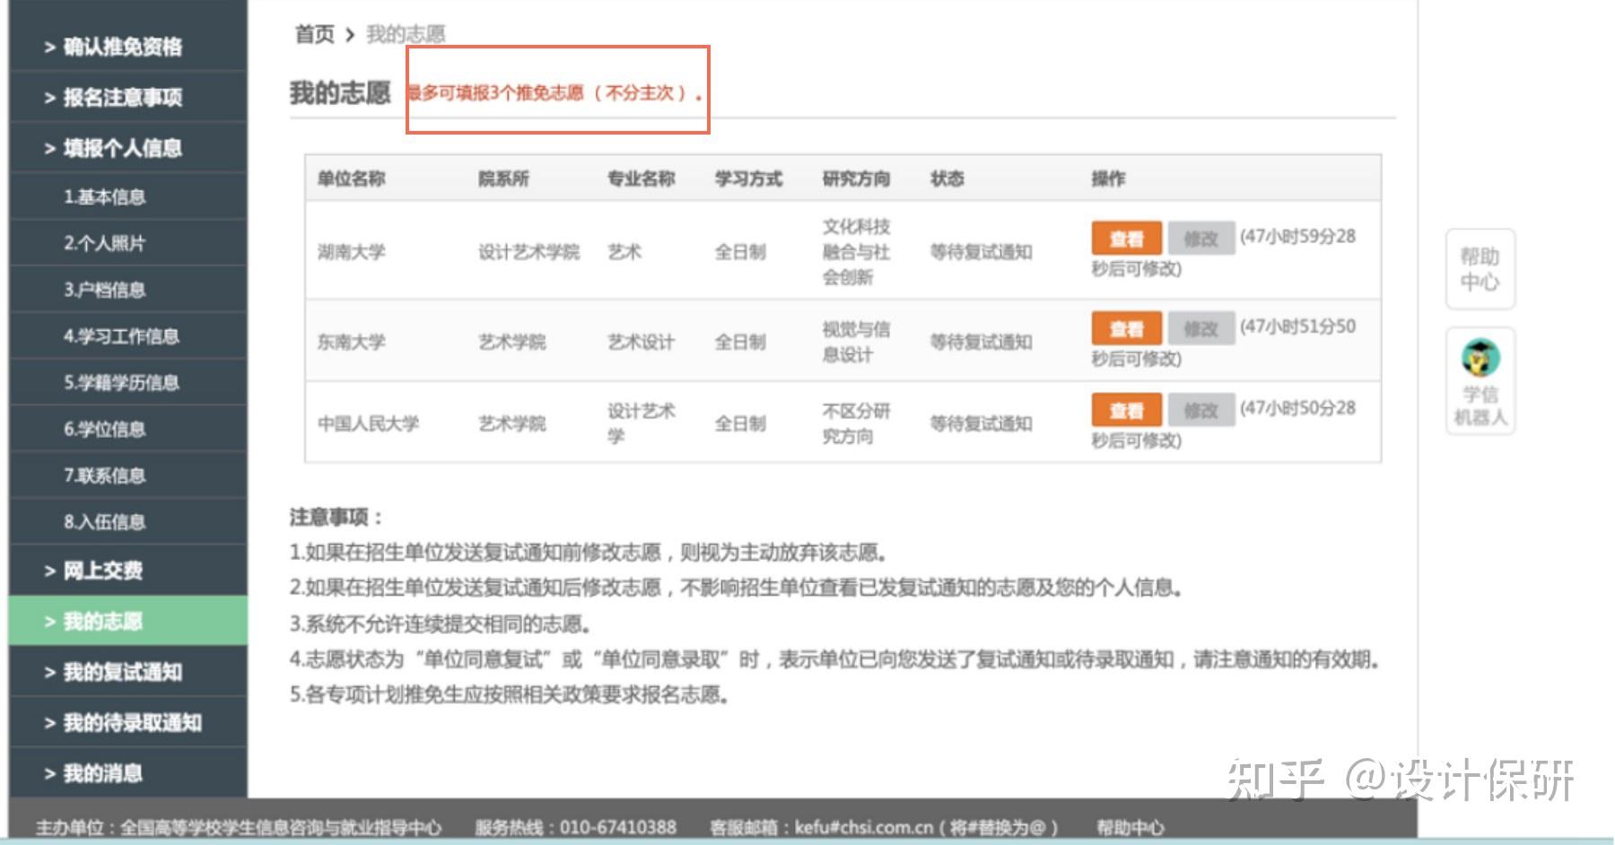Click 查看 button for 湖南大学
This screenshot has height=845, width=1615.
click(x=1126, y=239)
